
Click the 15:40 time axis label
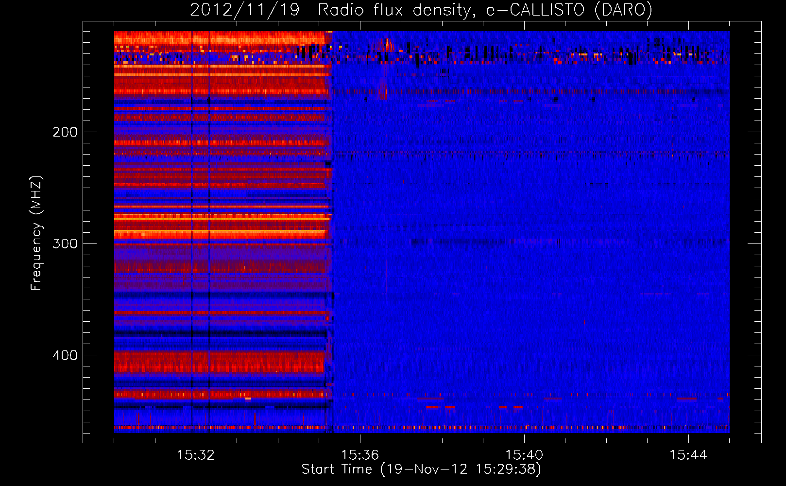pos(524,455)
